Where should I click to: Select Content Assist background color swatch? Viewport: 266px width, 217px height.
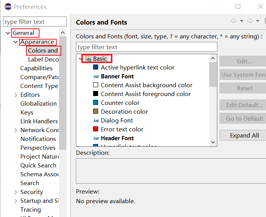(x=96, y=85)
